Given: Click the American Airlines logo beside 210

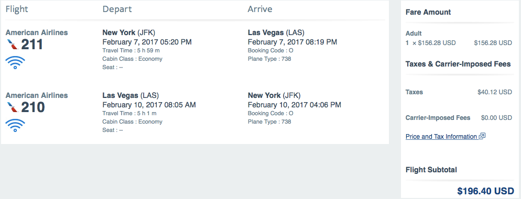Looking at the screenshot, I should (12, 107).
